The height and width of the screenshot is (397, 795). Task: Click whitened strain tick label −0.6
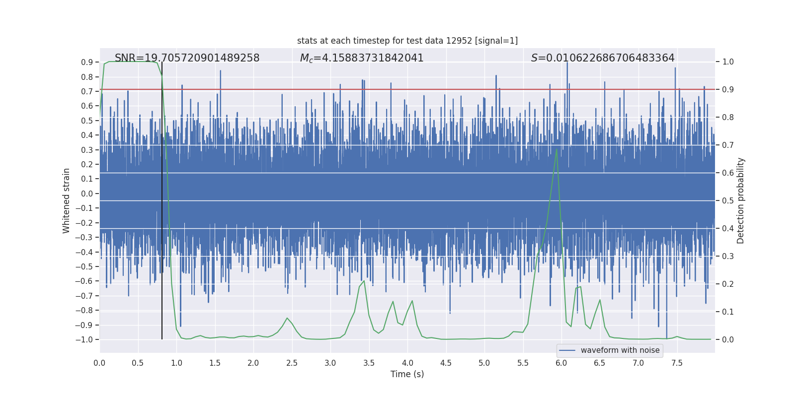84,281
